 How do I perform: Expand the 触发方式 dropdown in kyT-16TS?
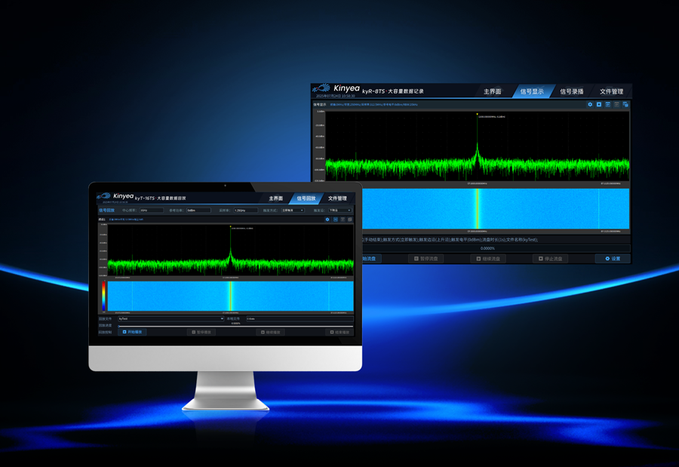point(293,210)
